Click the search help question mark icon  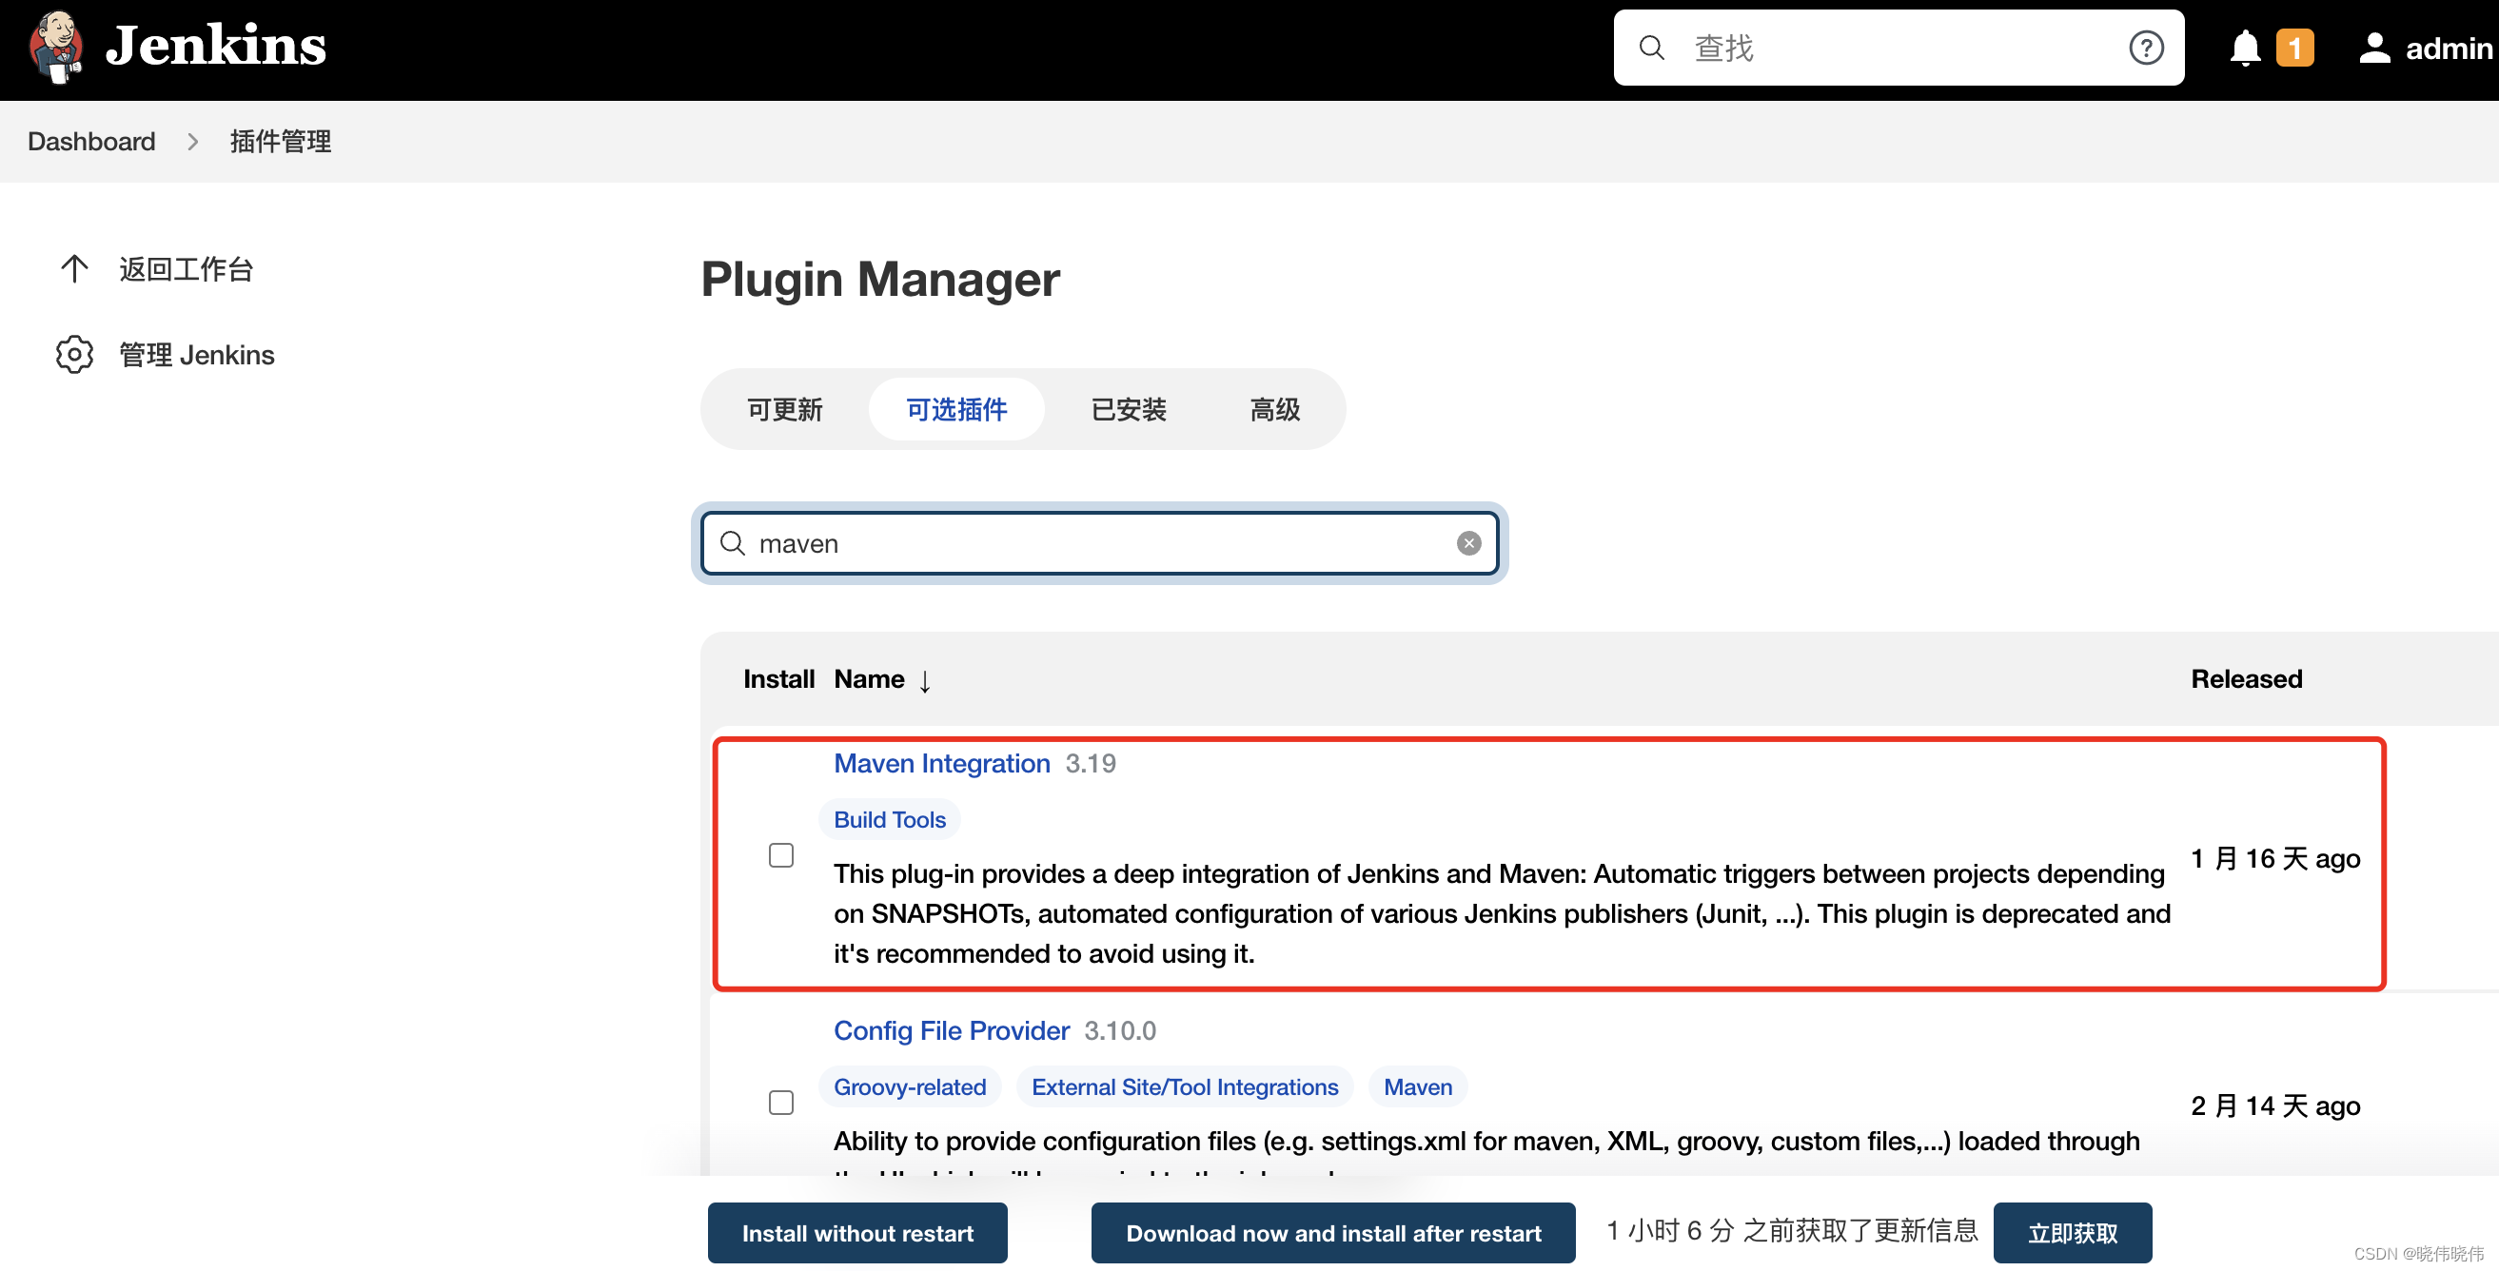pos(2145,48)
